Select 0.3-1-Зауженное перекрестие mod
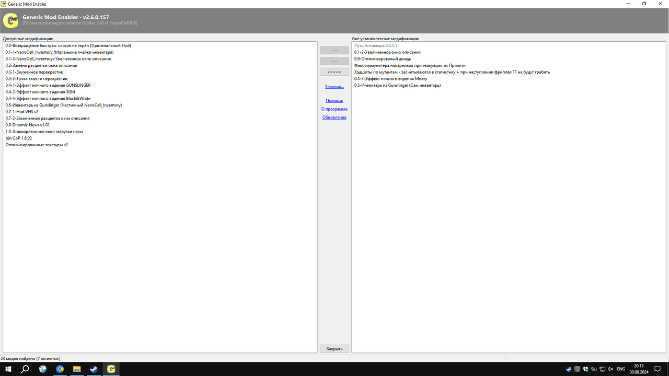The image size is (669, 376). coord(34,72)
